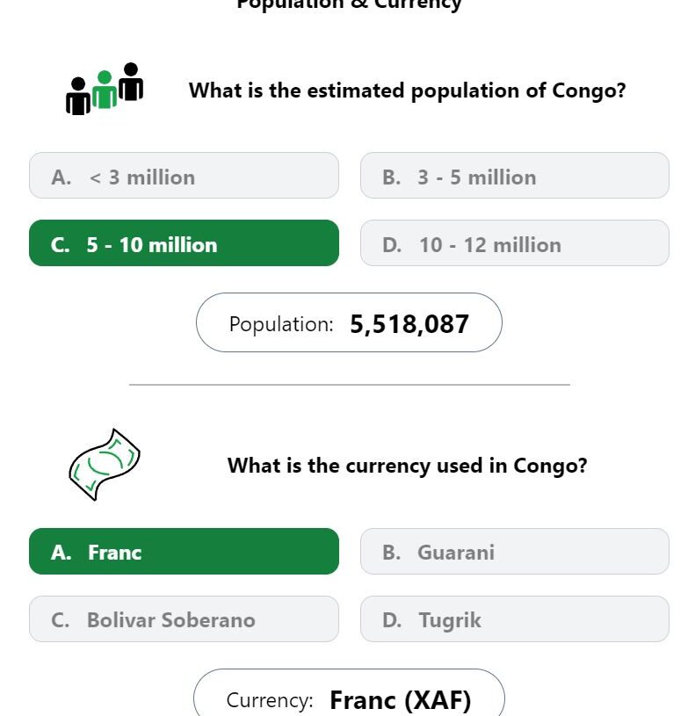
Task: Pick the 'Tugrik' answer option
Action: [x=515, y=618]
